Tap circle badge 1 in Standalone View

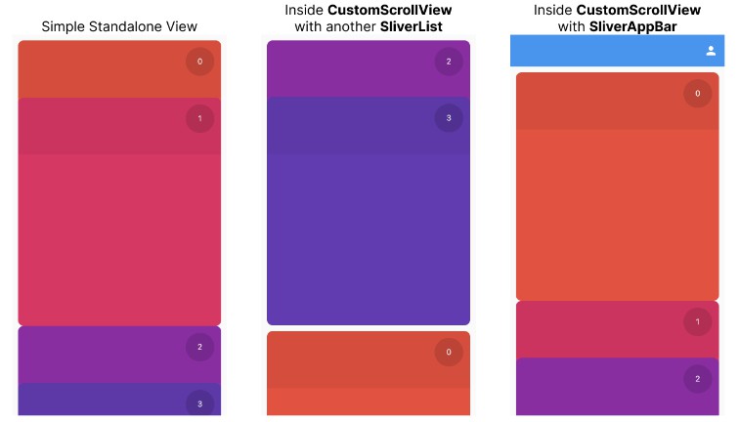(199, 118)
